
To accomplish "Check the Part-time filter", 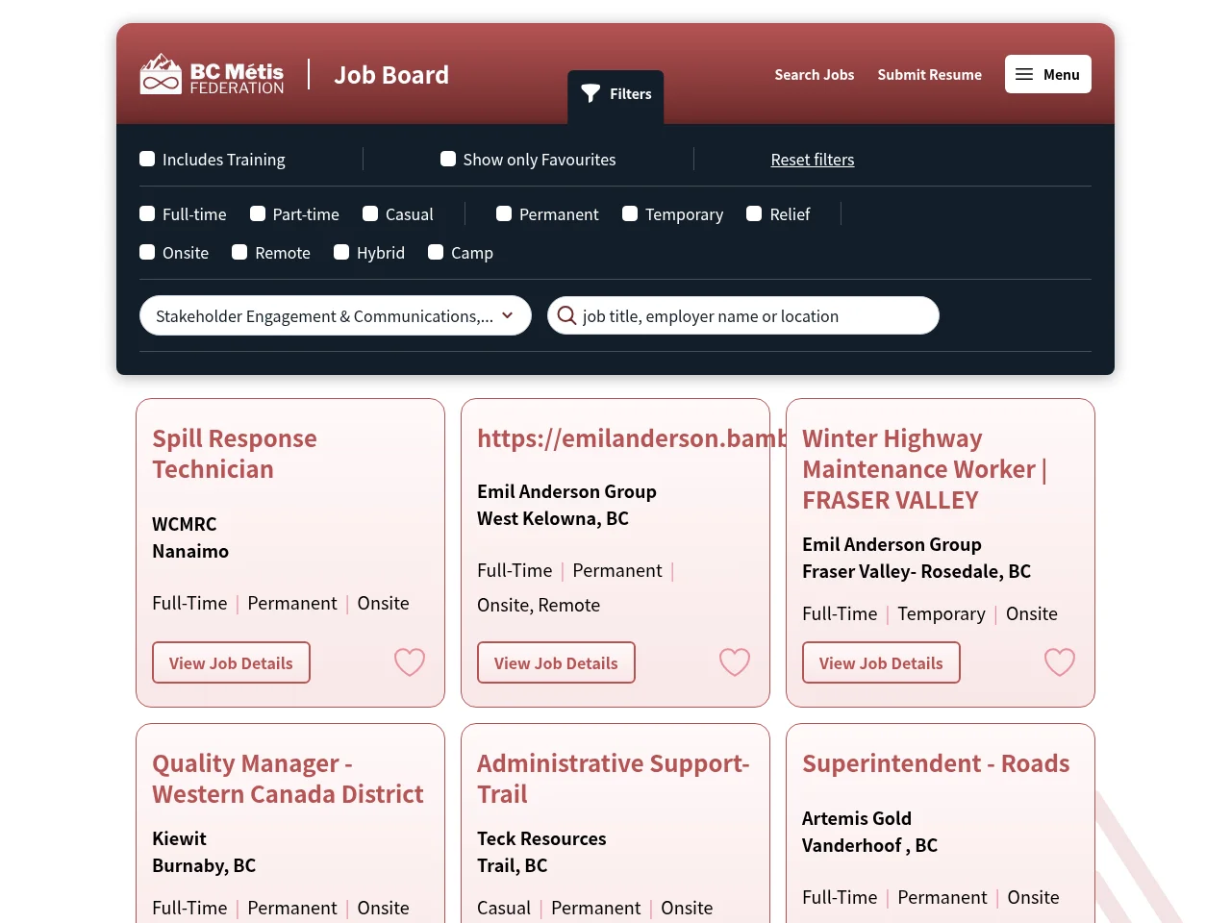I will tap(258, 213).
